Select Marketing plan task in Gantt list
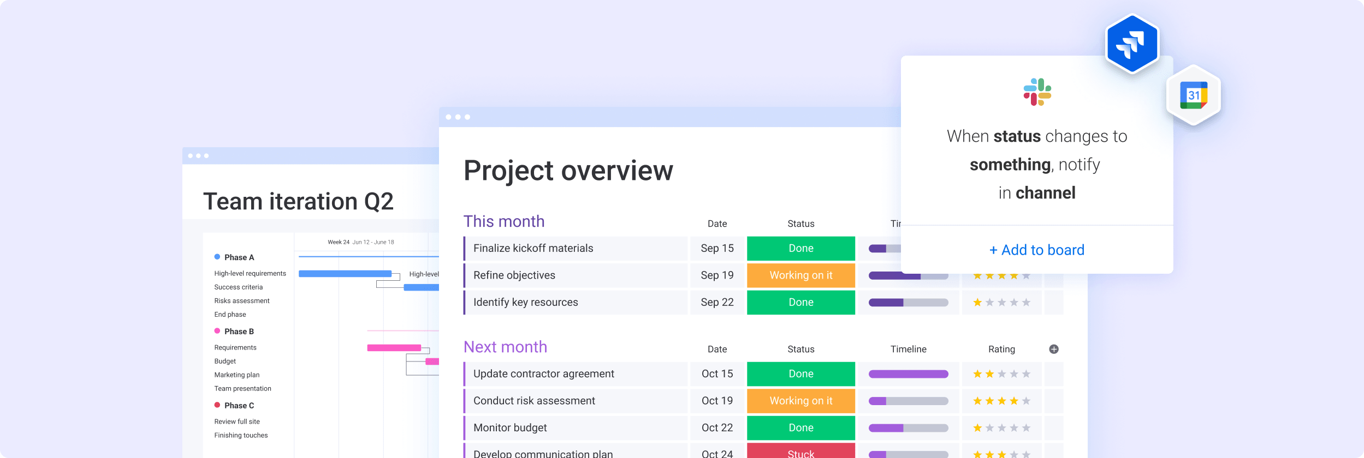The width and height of the screenshot is (1364, 458). (x=237, y=375)
